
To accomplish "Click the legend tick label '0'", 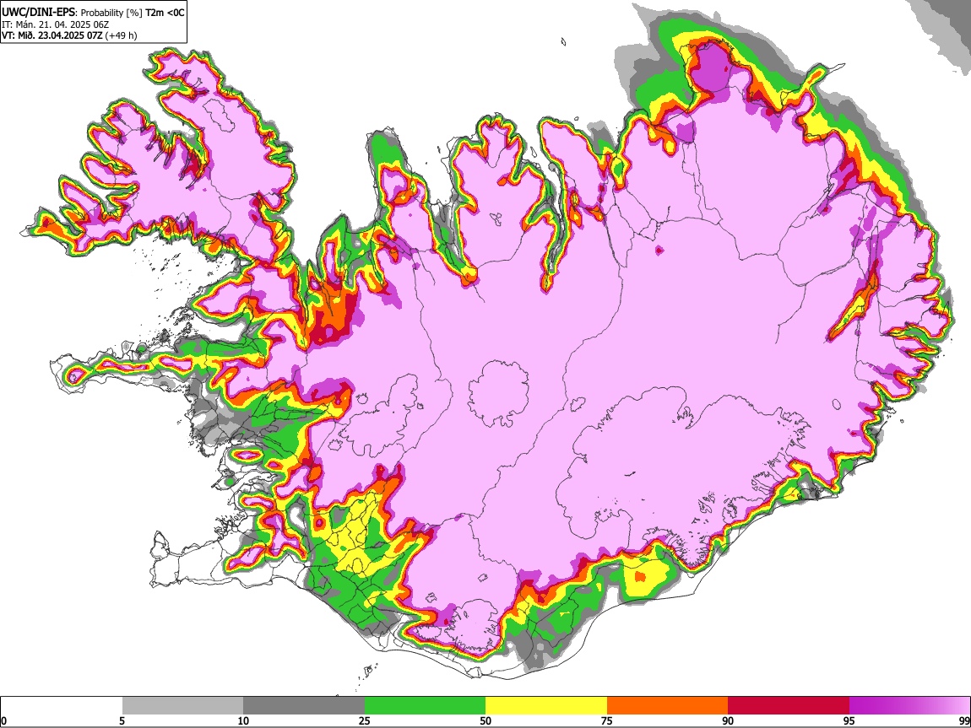I will click(x=3, y=721).
